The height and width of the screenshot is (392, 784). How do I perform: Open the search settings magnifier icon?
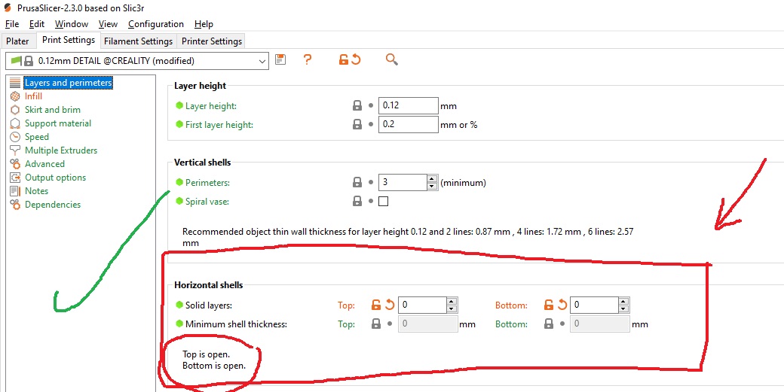tap(391, 60)
